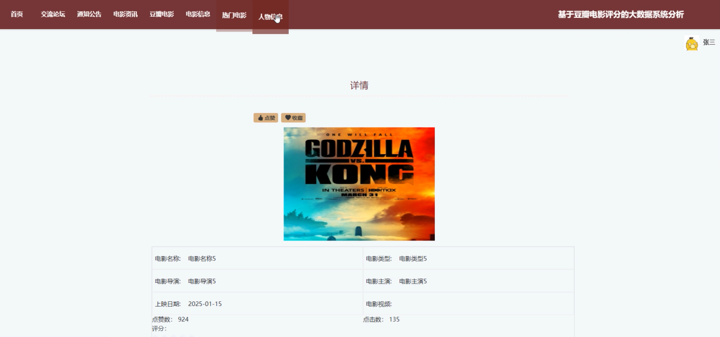Click the likes count 924
The image size is (720, 337).
click(x=183, y=320)
